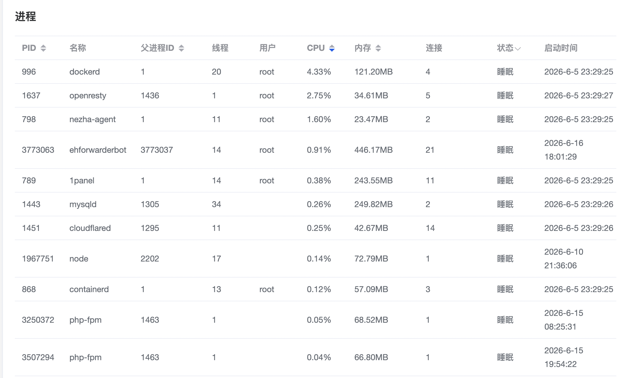Click the cloudflared process name
Viewport: 627px width, 378px height.
pos(90,228)
